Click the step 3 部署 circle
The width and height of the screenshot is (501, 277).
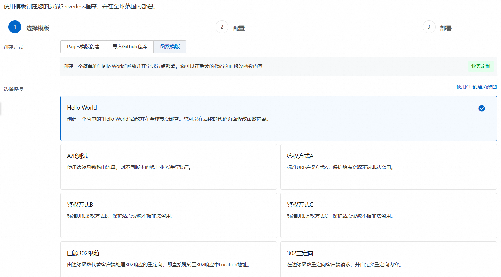(x=429, y=27)
